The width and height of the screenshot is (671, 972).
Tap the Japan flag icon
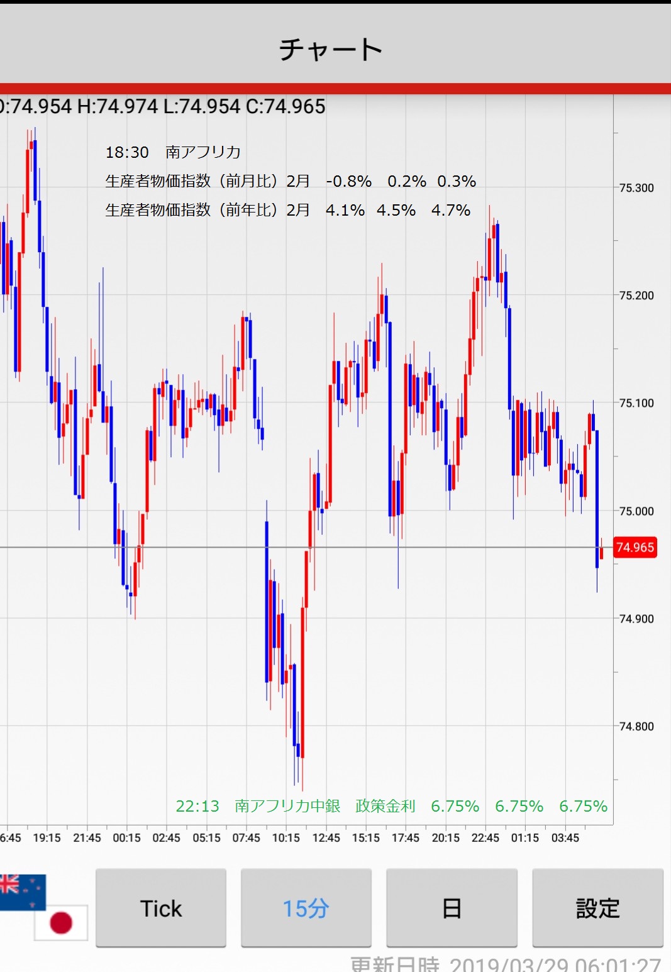(61, 923)
